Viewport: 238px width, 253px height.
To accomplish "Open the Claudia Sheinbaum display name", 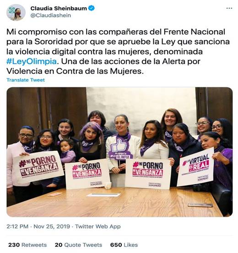I will point(59,8).
